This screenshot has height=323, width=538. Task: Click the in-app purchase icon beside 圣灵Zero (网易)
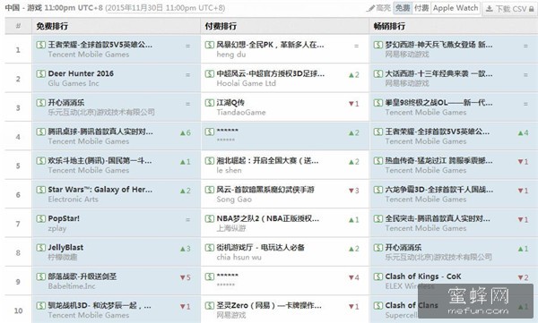point(210,305)
